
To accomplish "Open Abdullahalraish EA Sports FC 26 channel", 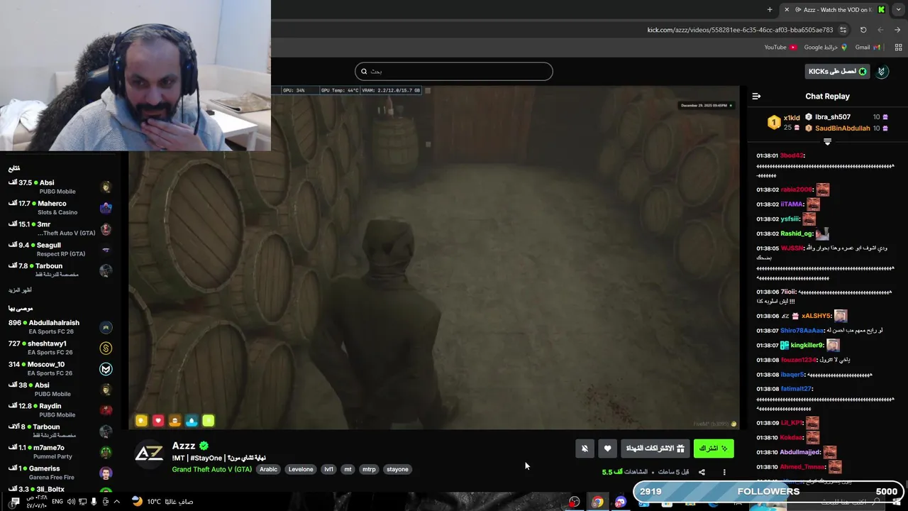I will click(x=60, y=327).
